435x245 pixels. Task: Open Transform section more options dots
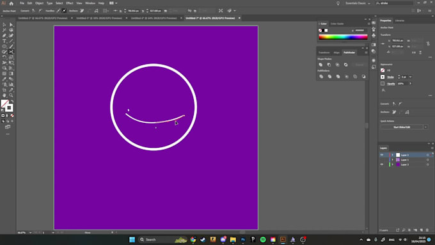click(430, 57)
